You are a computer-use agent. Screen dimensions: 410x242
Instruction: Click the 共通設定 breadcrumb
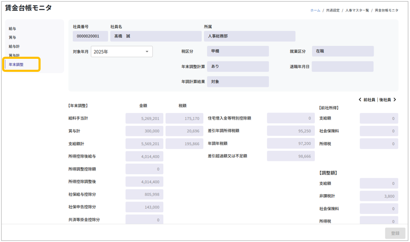332,10
